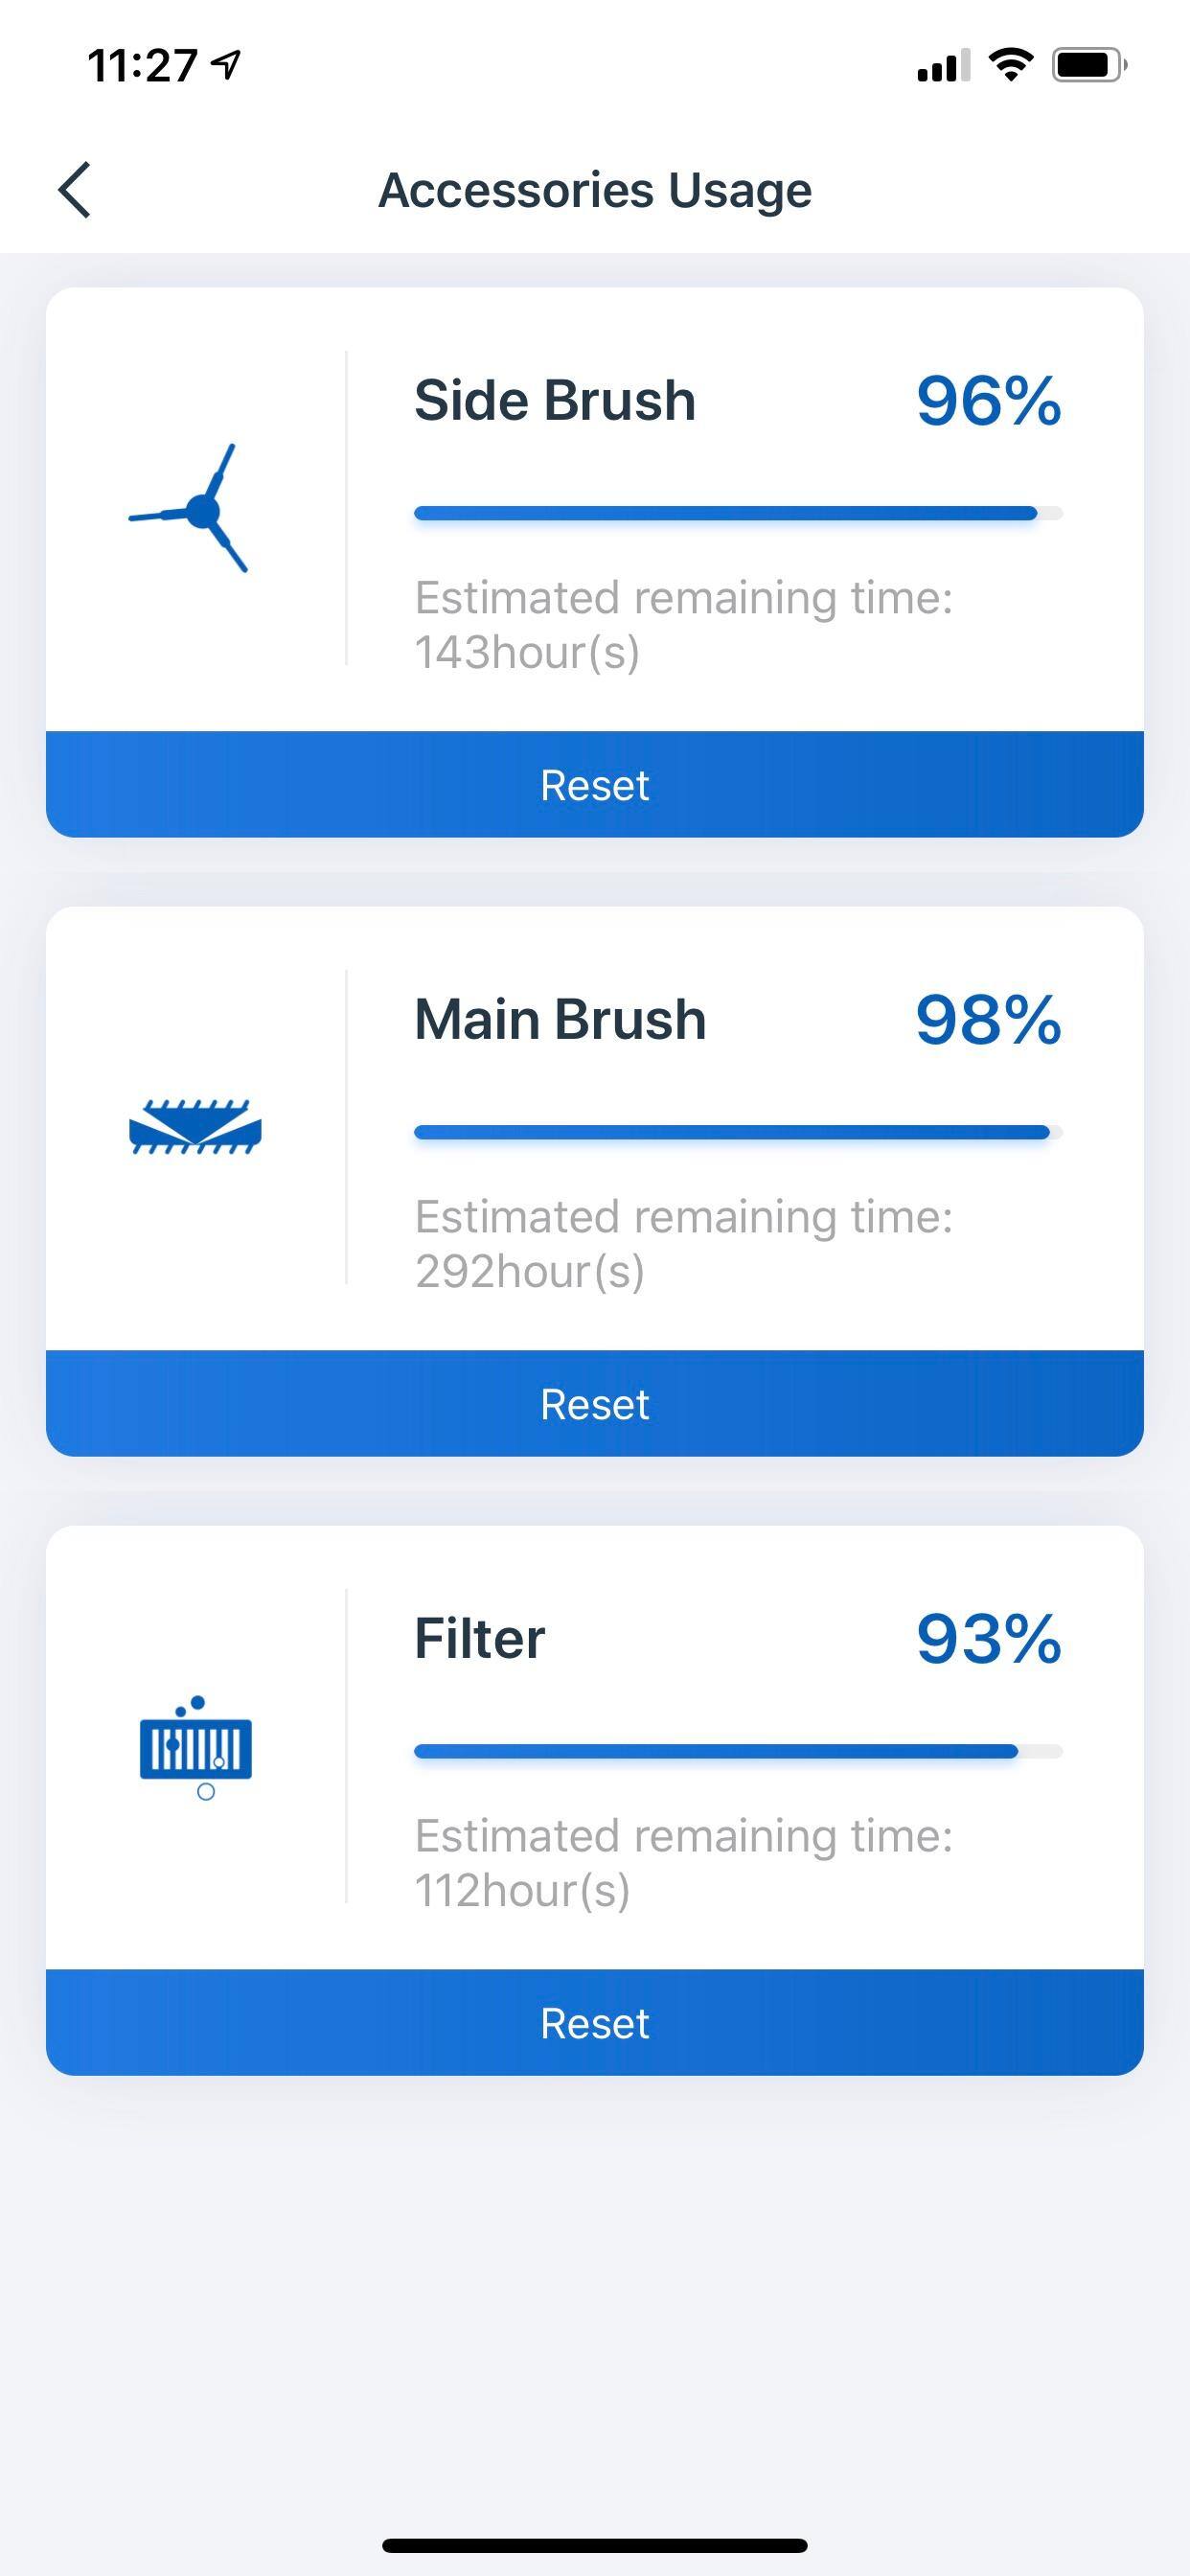1190x2576 pixels.
Task: Tap the 143hour(s) remaining time text
Action: pos(527,653)
